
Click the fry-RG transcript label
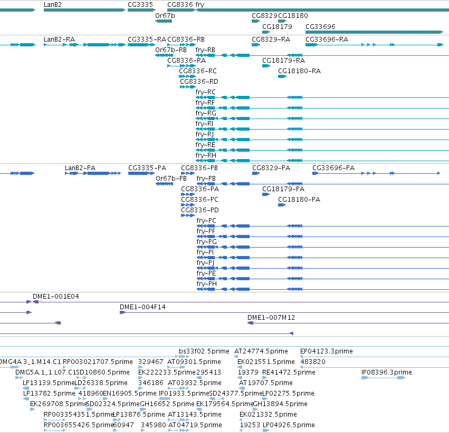tap(206, 113)
